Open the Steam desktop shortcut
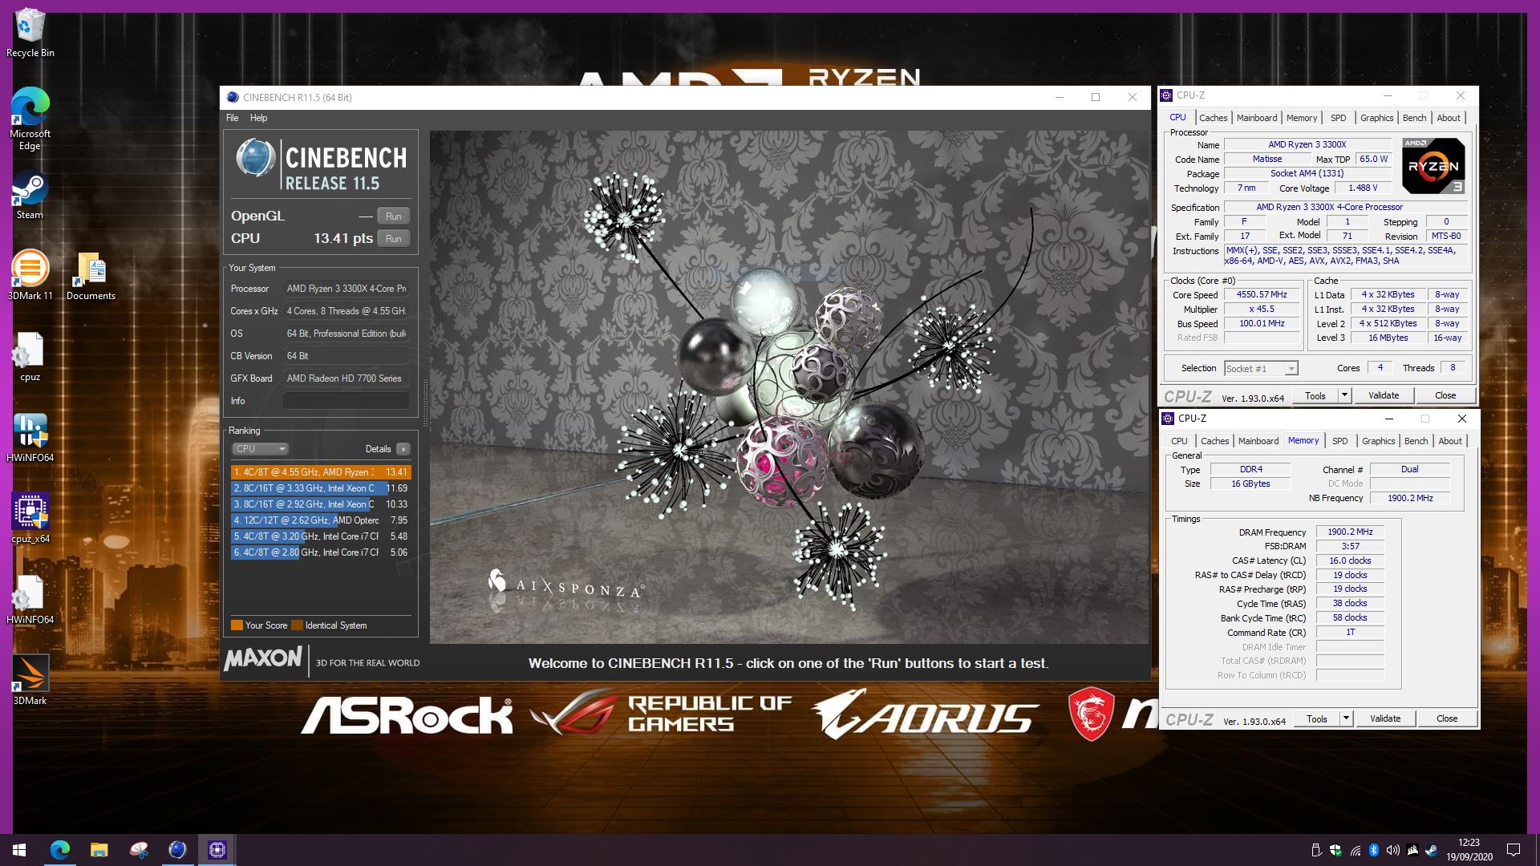This screenshot has height=866, width=1540. coord(30,195)
